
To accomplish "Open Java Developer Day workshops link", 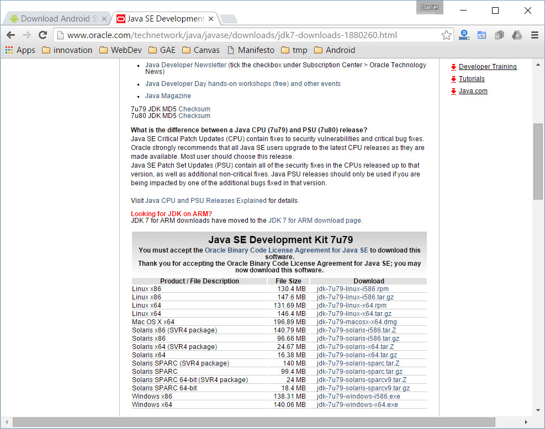I will tap(242, 84).
